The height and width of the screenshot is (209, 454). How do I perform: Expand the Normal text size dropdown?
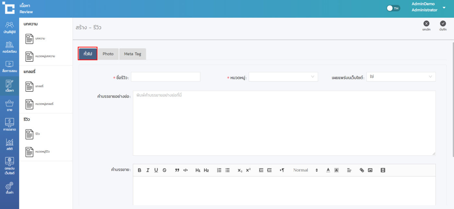305,170
